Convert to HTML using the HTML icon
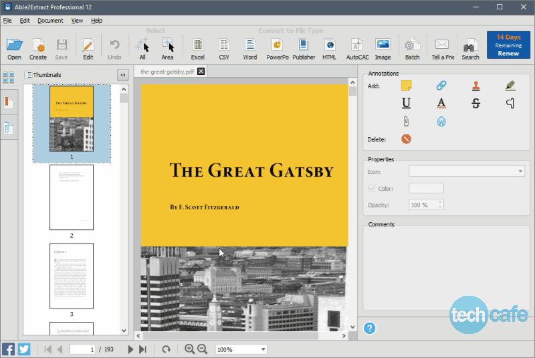The image size is (535, 358). (329, 49)
